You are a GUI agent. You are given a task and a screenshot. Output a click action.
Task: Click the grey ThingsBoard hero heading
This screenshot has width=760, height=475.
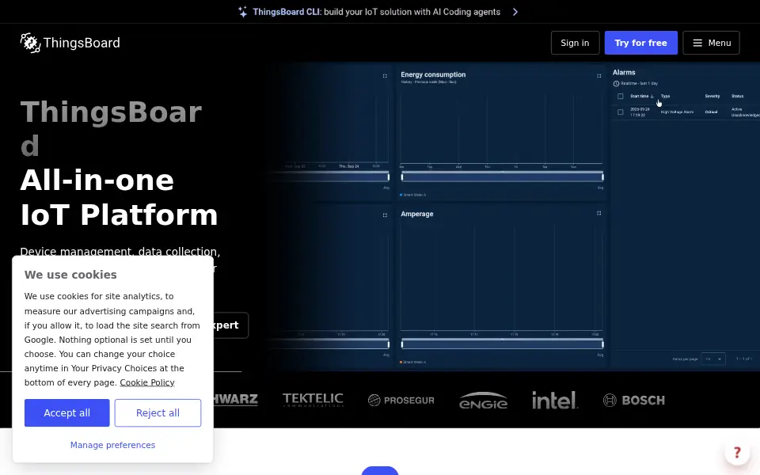[x=111, y=129]
